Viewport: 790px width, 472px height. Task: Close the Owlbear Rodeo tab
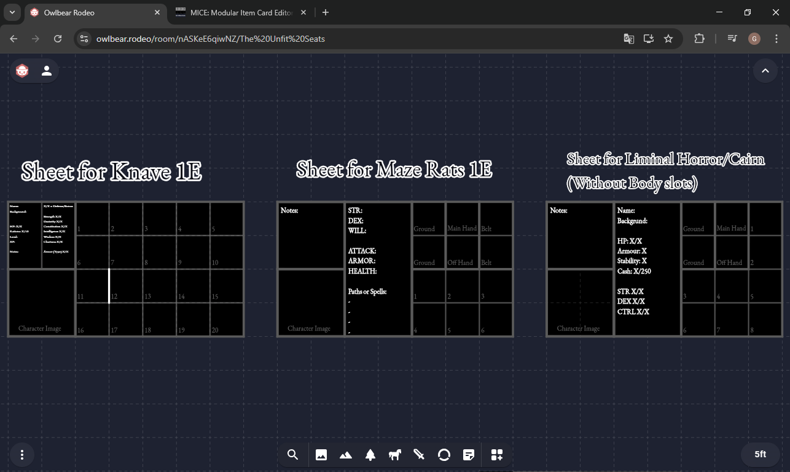157,12
